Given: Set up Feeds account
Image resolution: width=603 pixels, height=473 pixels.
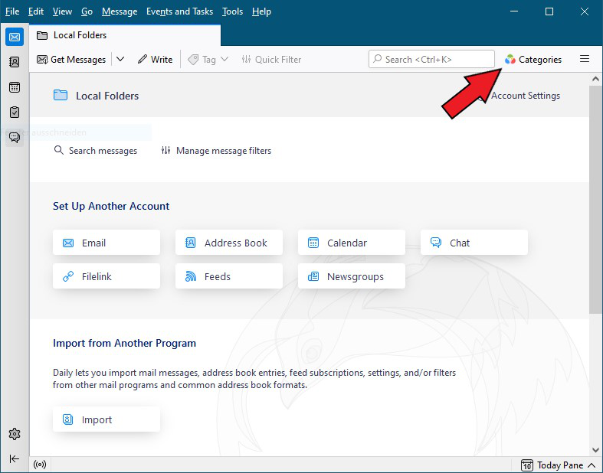Looking at the screenshot, I should click(x=229, y=276).
